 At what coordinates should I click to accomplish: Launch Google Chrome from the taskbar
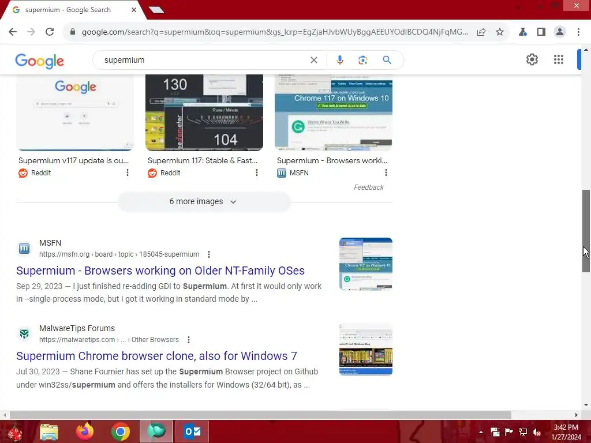tap(121, 431)
